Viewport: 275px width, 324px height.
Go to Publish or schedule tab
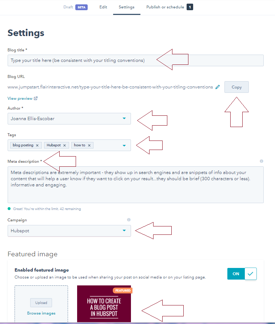(x=165, y=7)
